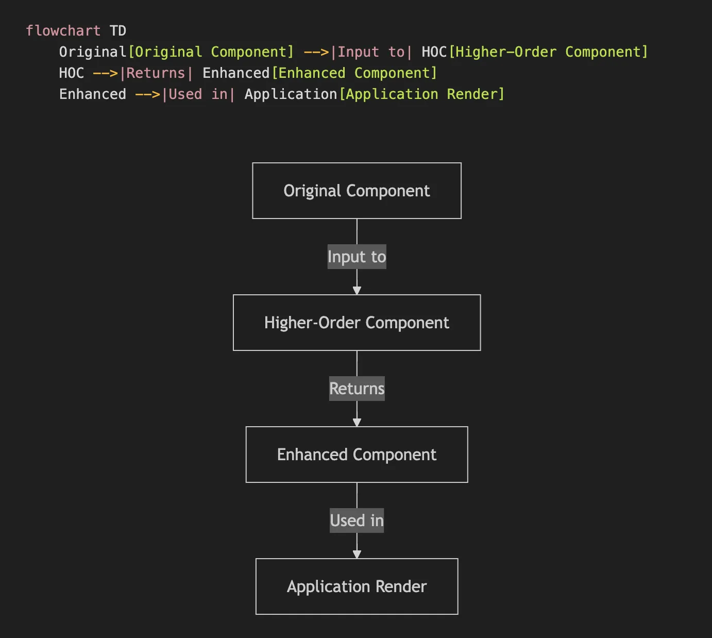Click the arrow operator after 'HOC' in code

pos(105,73)
